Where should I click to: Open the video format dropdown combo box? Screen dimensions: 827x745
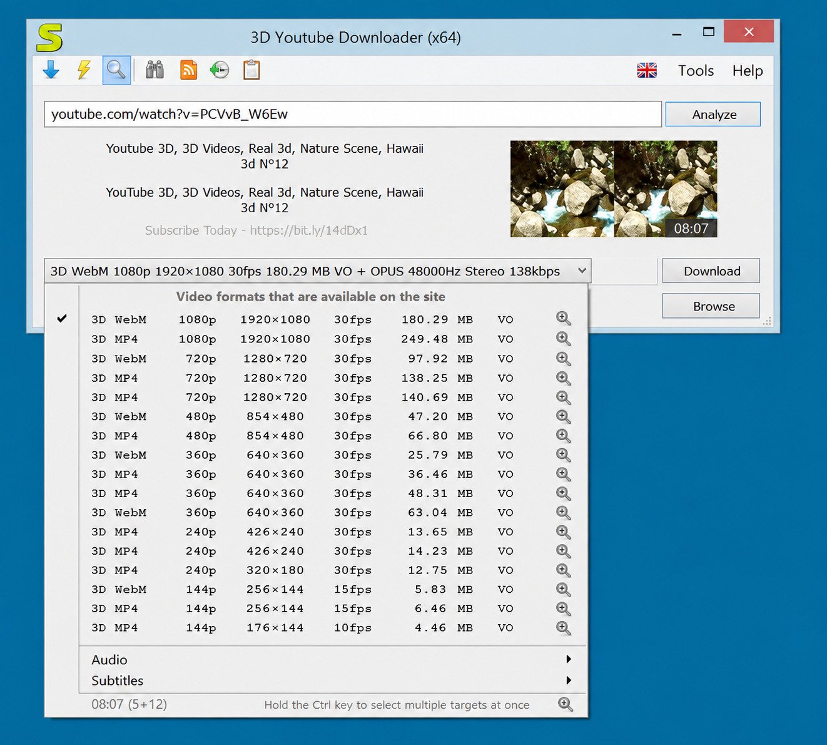[x=318, y=271]
